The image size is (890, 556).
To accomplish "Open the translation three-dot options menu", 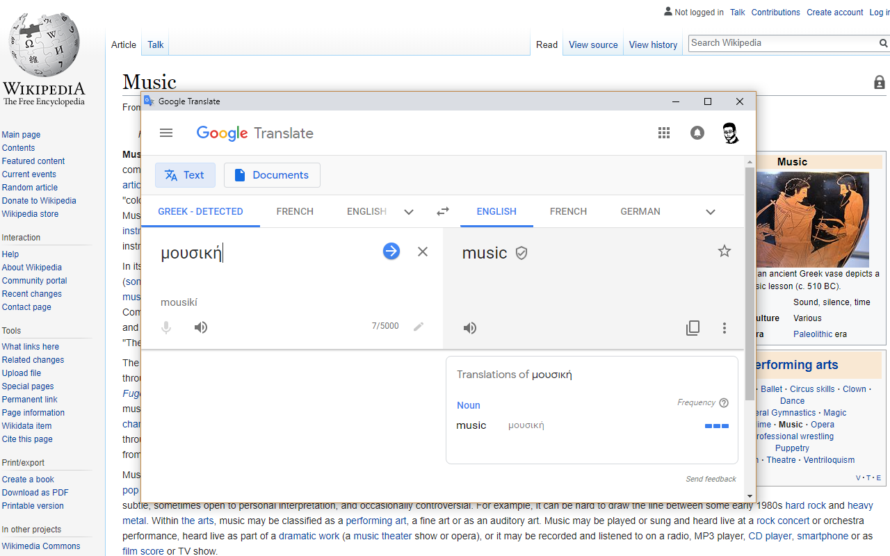I will coord(724,327).
